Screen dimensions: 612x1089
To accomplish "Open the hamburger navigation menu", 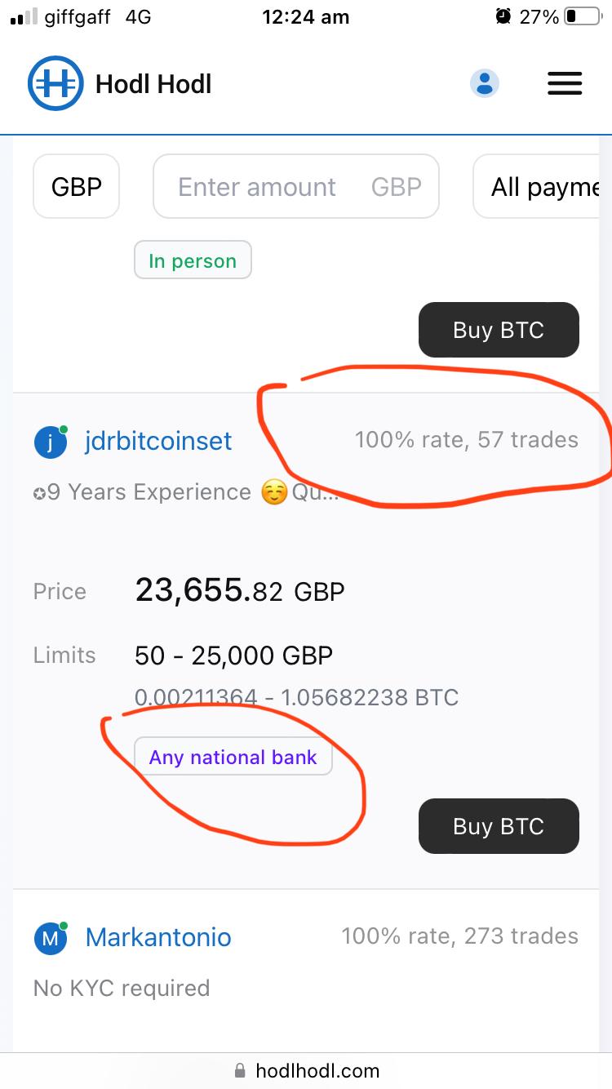I will tap(564, 83).
